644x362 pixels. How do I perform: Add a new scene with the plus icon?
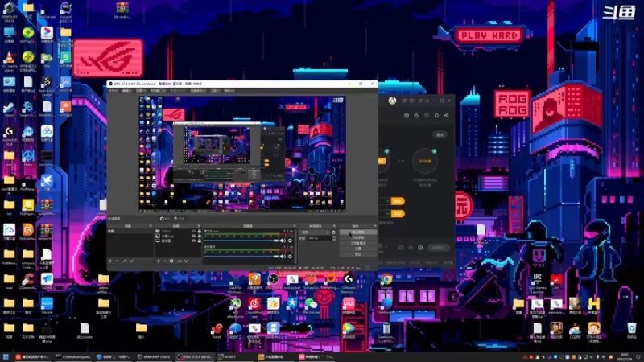[x=110, y=261]
